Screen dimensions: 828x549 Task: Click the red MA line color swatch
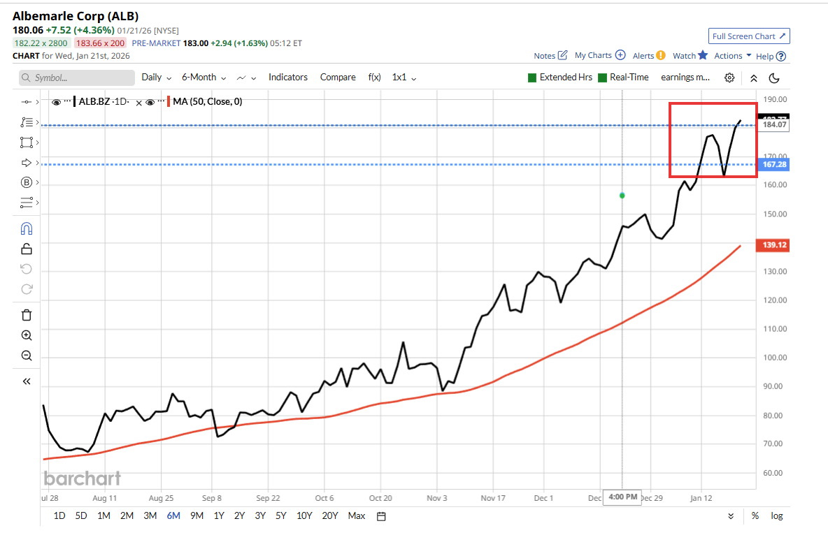coord(168,102)
